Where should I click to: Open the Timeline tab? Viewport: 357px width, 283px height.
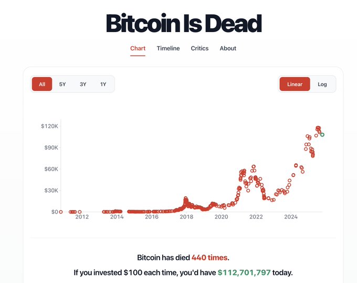(x=168, y=48)
